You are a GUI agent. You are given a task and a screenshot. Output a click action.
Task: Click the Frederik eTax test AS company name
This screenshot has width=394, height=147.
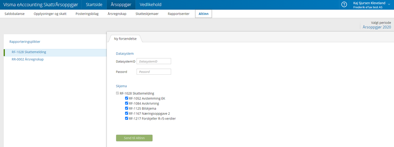(368, 7)
